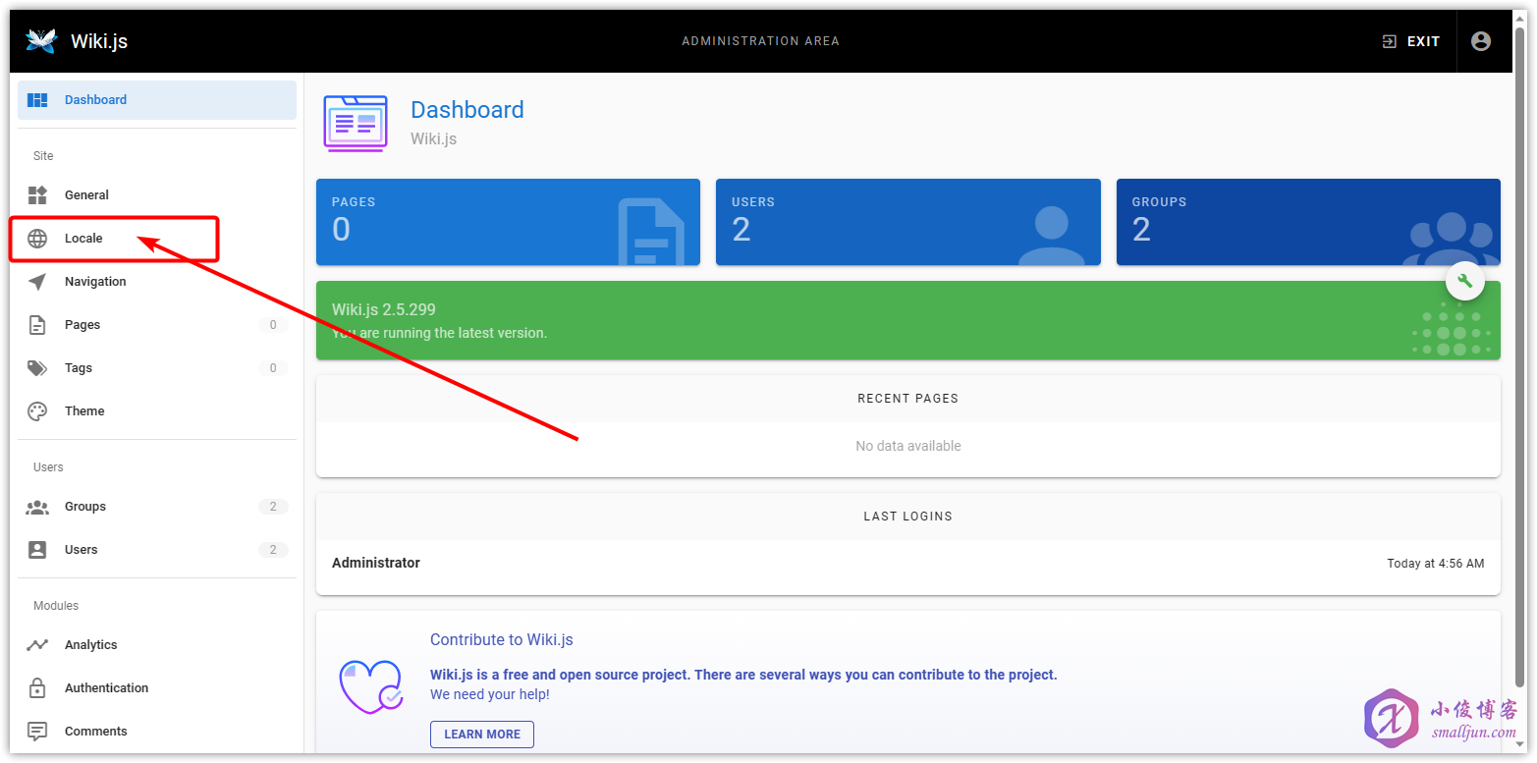The height and width of the screenshot is (763, 1537).
Task: Click the Users person icon in sidebar
Action: [x=37, y=550]
